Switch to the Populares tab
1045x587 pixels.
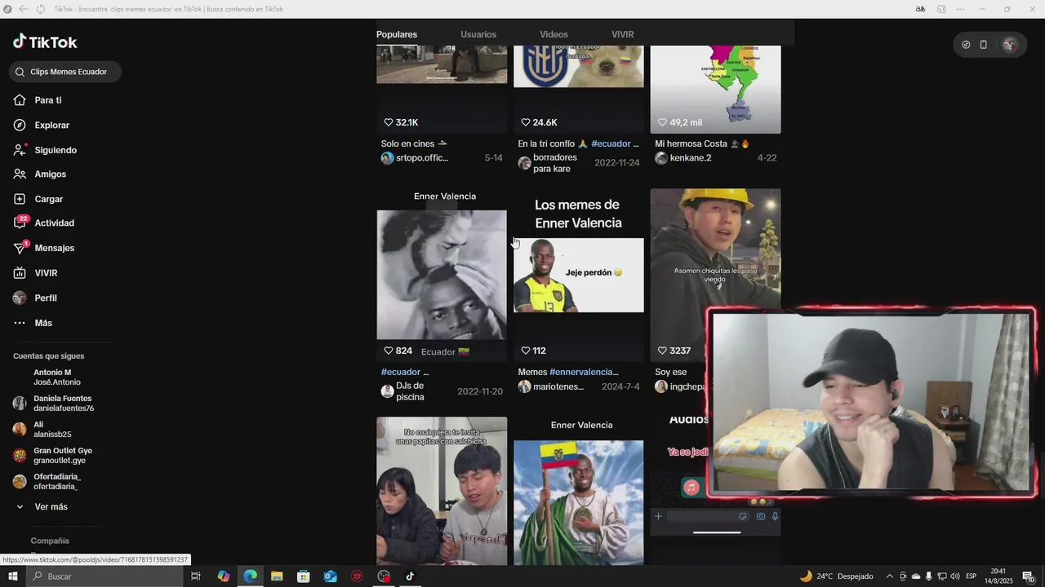[x=397, y=34]
